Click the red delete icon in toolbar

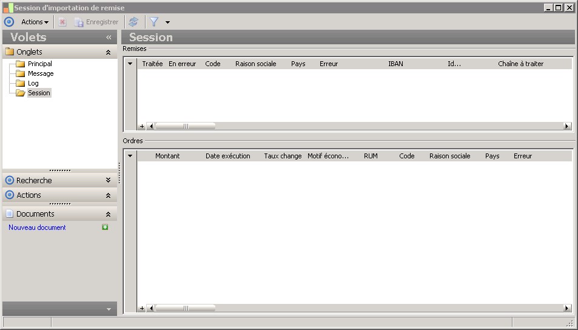coord(62,22)
